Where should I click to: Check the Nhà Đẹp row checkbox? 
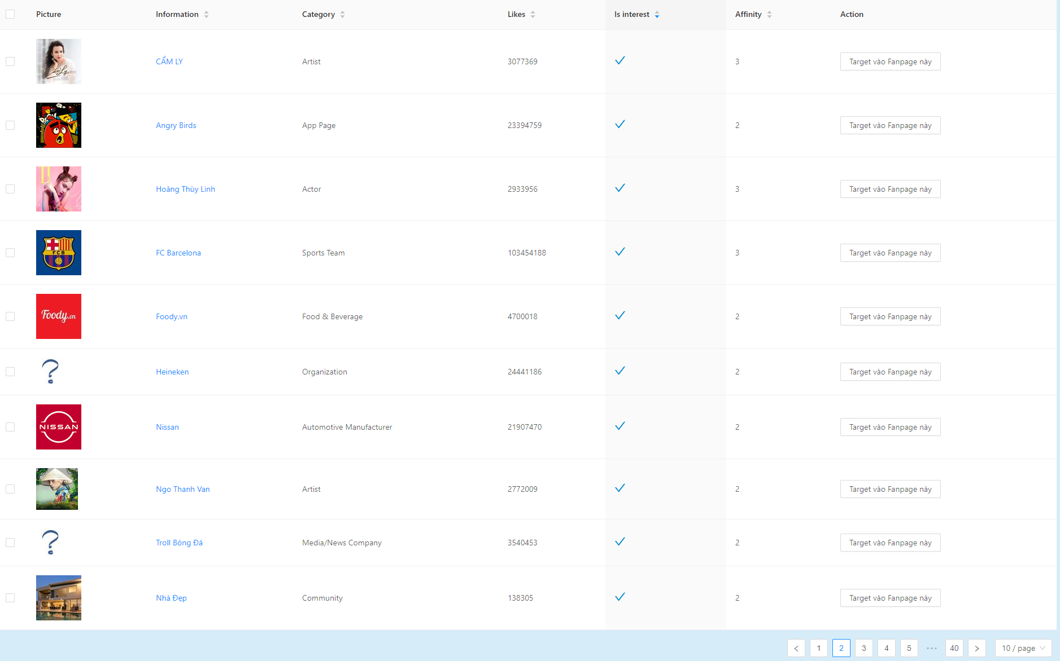(x=10, y=598)
